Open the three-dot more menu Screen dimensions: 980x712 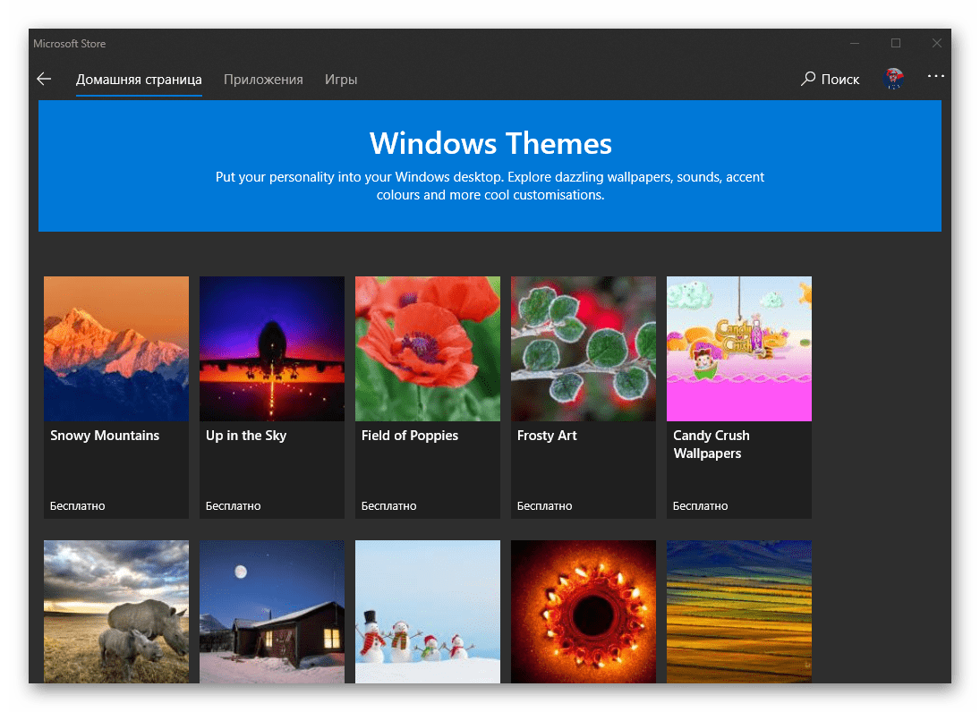coord(935,76)
